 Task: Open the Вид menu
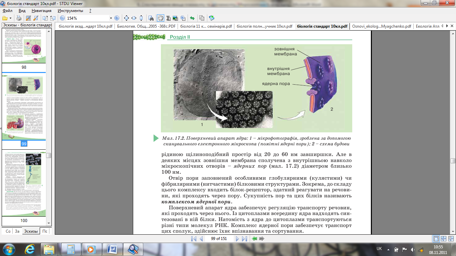coord(22,11)
